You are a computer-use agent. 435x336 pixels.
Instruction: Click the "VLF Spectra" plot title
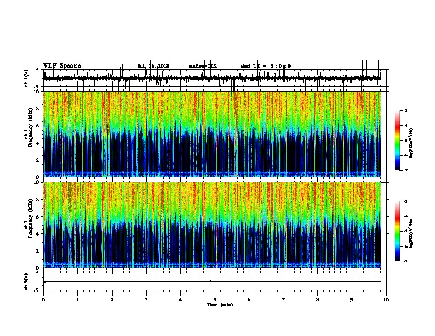click(x=62, y=66)
